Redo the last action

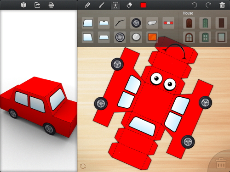208,5
